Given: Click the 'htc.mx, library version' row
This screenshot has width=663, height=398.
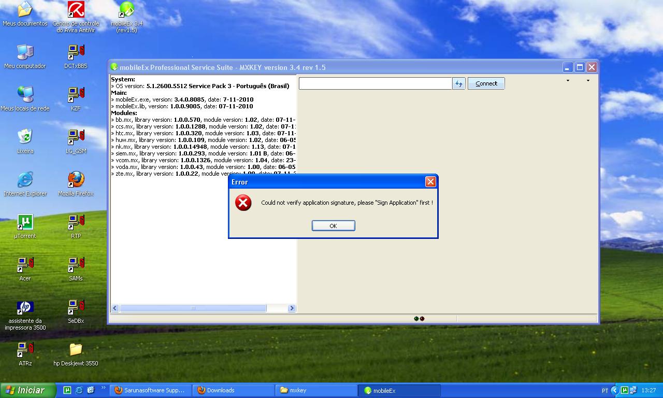Looking at the screenshot, I should pos(203,133).
